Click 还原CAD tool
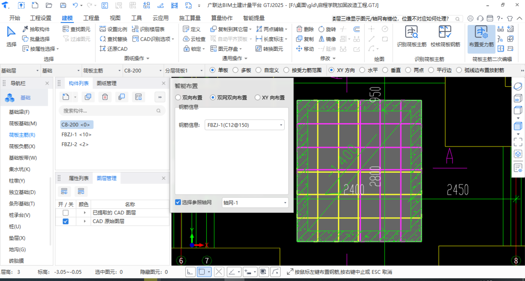This screenshot has width=525, height=281. tap(113, 49)
